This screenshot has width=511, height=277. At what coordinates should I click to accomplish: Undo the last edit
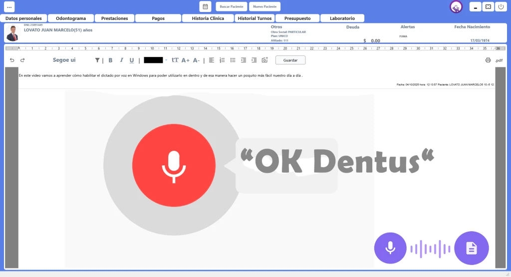(x=12, y=60)
